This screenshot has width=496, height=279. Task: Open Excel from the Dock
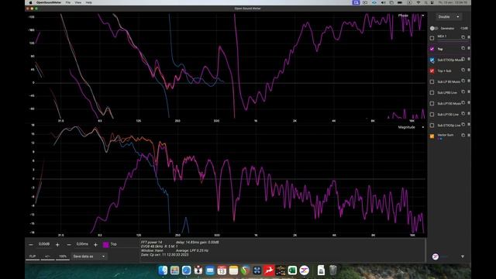tap(292, 270)
